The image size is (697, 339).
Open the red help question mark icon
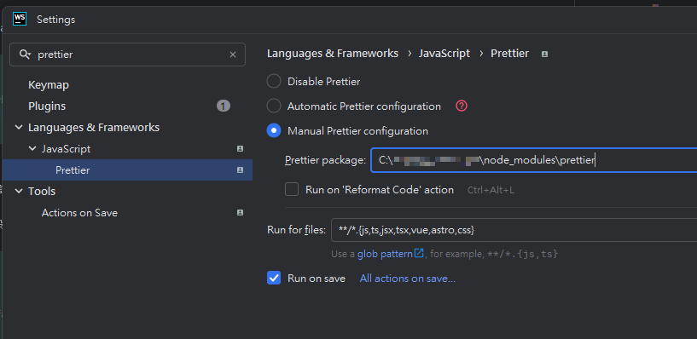pyautogui.click(x=462, y=106)
